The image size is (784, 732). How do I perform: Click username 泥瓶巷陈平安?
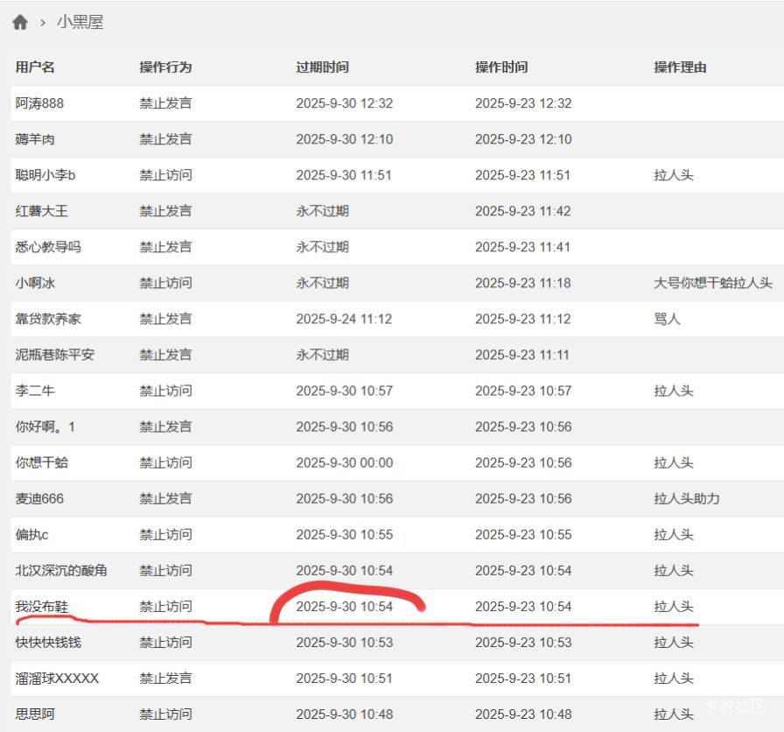tap(54, 355)
